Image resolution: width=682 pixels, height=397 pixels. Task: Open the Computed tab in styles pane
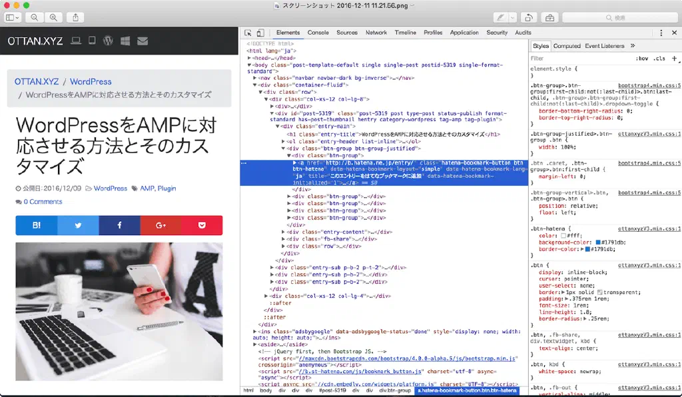[567, 46]
